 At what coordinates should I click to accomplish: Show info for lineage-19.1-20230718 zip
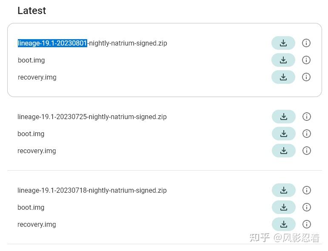307,190
